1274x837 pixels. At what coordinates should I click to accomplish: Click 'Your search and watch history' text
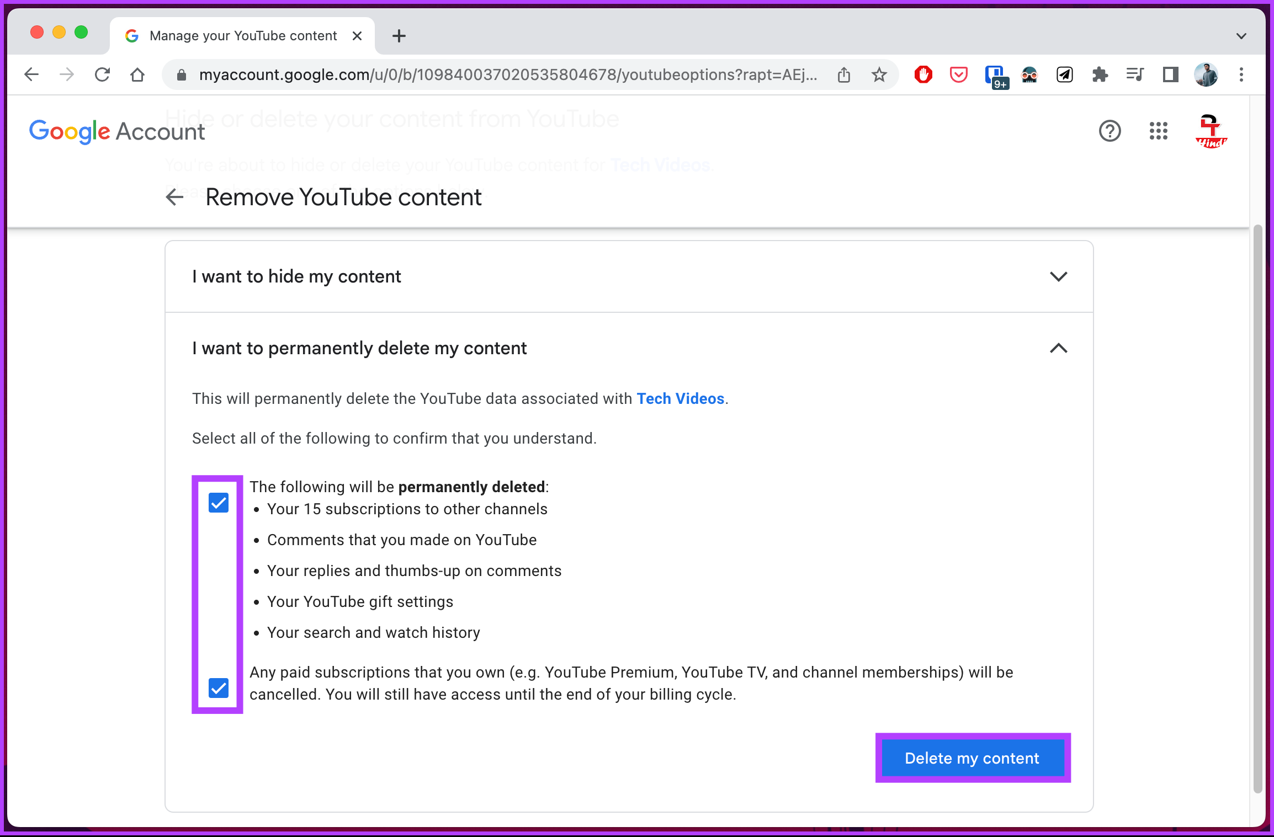374,632
